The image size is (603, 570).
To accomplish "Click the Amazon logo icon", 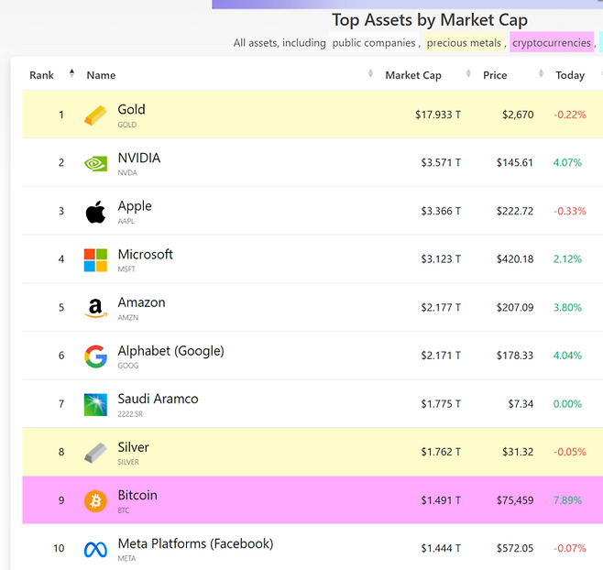I will pos(95,309).
